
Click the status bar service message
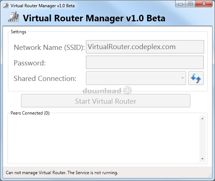62,173
